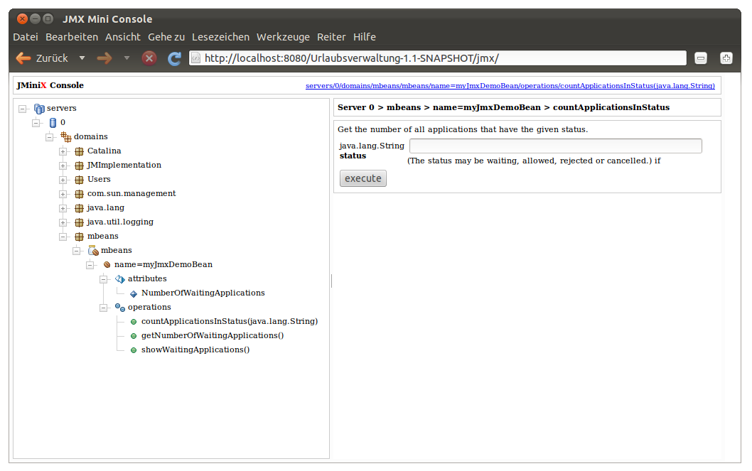752x471 pixels.
Task: Collapse the nested mbeans node
Action: [76, 251]
